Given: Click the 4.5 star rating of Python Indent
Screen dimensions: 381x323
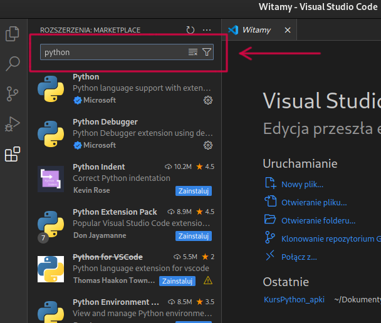Looking at the screenshot, I should 206,167.
